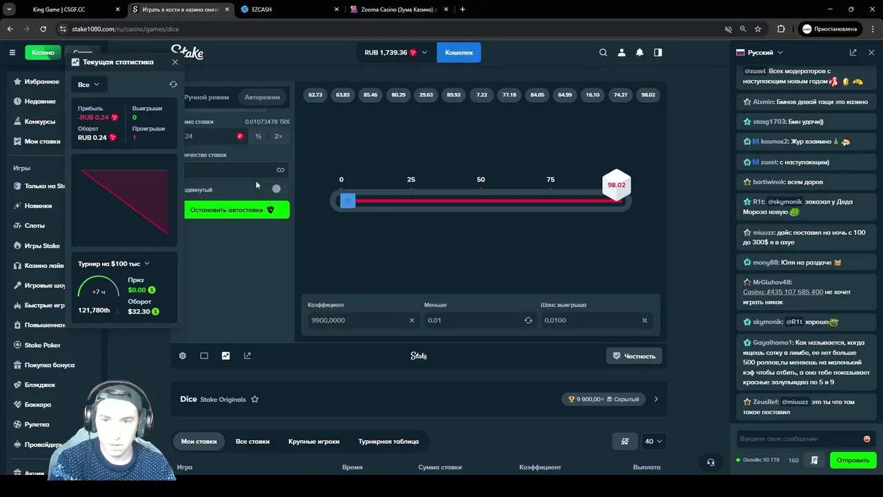Send chat message with Отправить

[853, 460]
